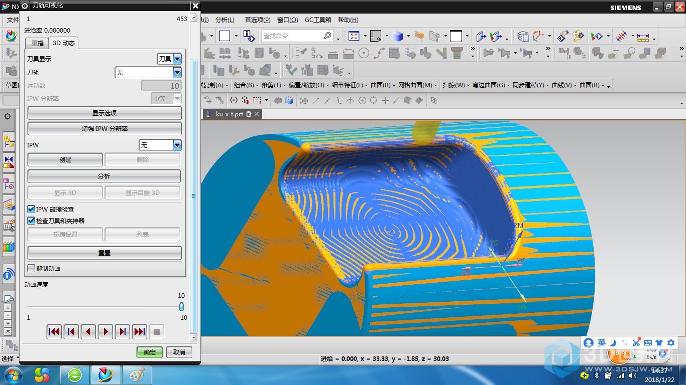Click the snap point move icon
The width and height of the screenshot is (686, 385).
[304, 100]
